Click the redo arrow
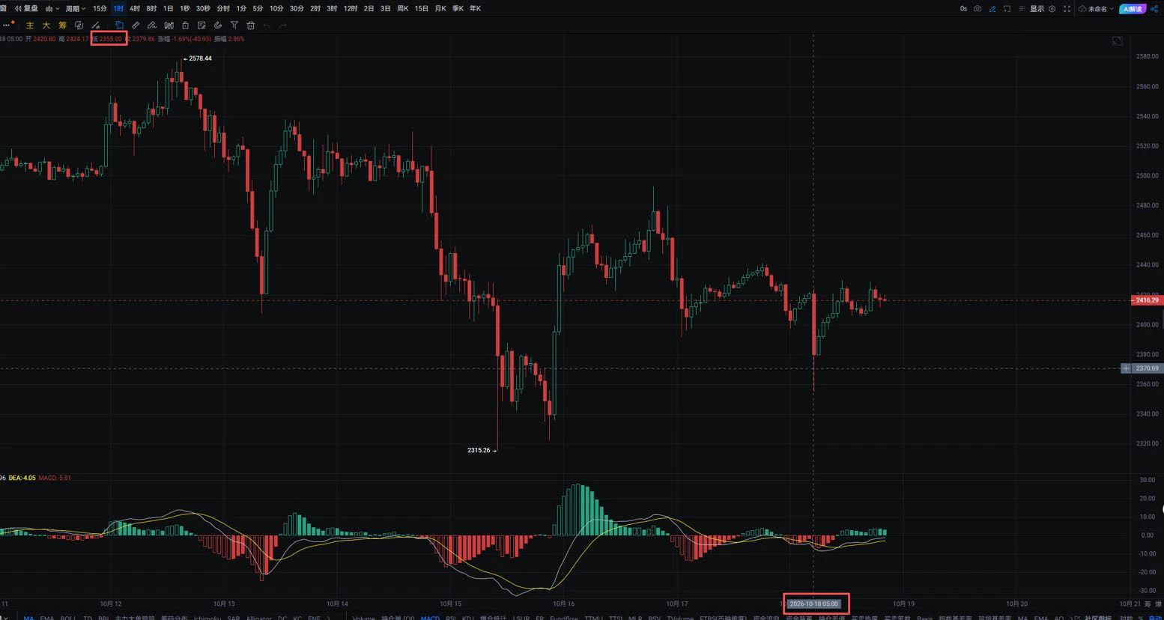Screen dimensions: 1164x620 [x=282, y=25]
